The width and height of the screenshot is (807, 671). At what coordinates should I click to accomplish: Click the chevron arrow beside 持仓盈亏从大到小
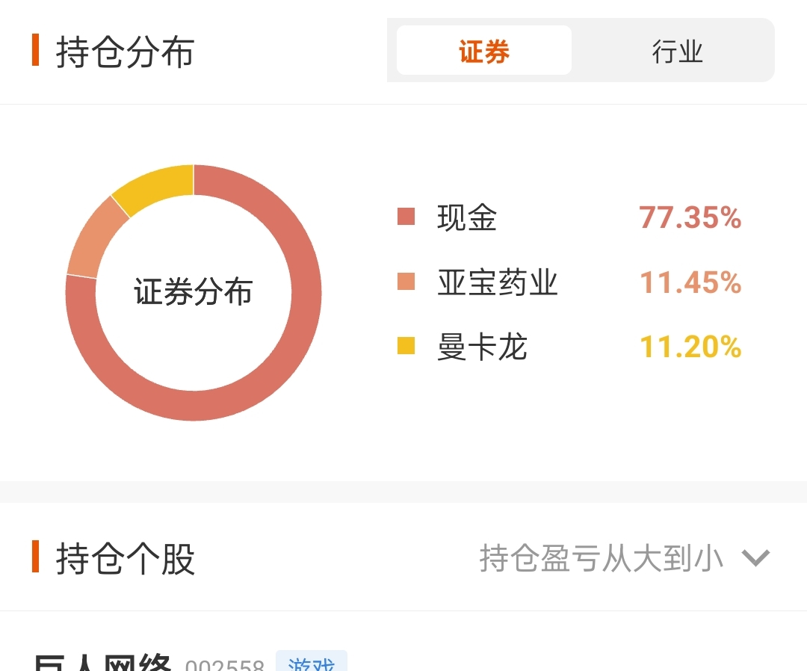point(755,557)
